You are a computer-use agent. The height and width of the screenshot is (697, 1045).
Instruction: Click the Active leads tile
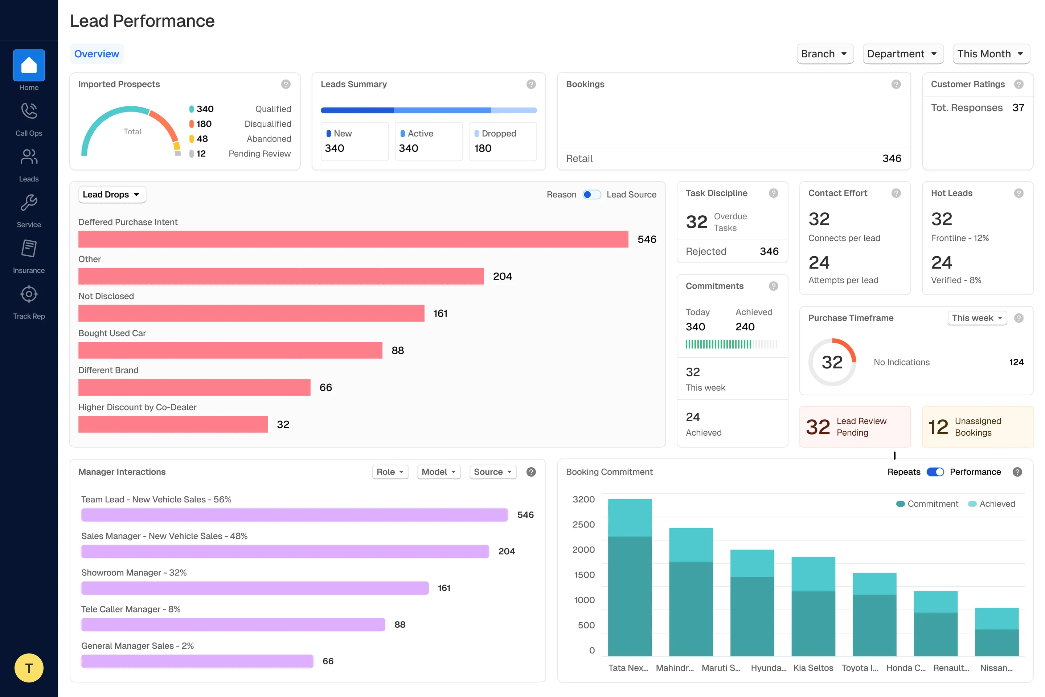(x=429, y=141)
